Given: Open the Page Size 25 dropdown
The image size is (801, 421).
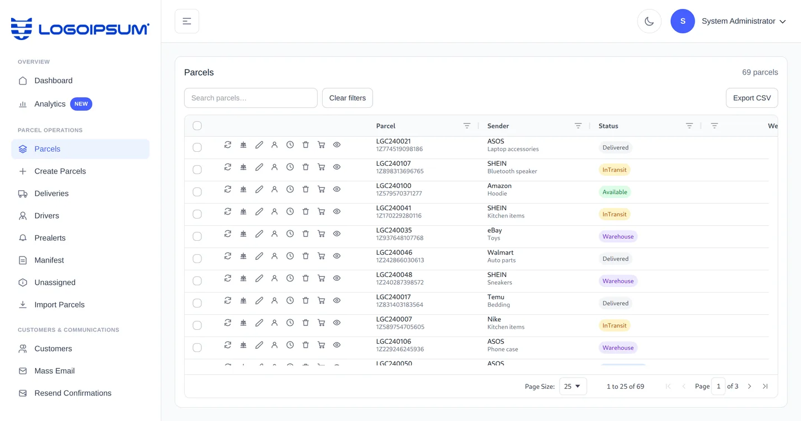Looking at the screenshot, I should [x=572, y=386].
